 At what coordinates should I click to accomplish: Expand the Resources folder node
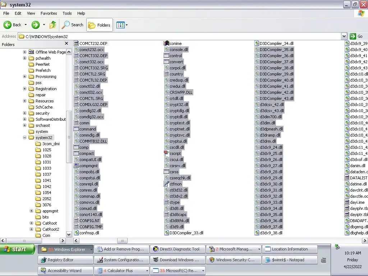pyautogui.click(x=25, y=101)
